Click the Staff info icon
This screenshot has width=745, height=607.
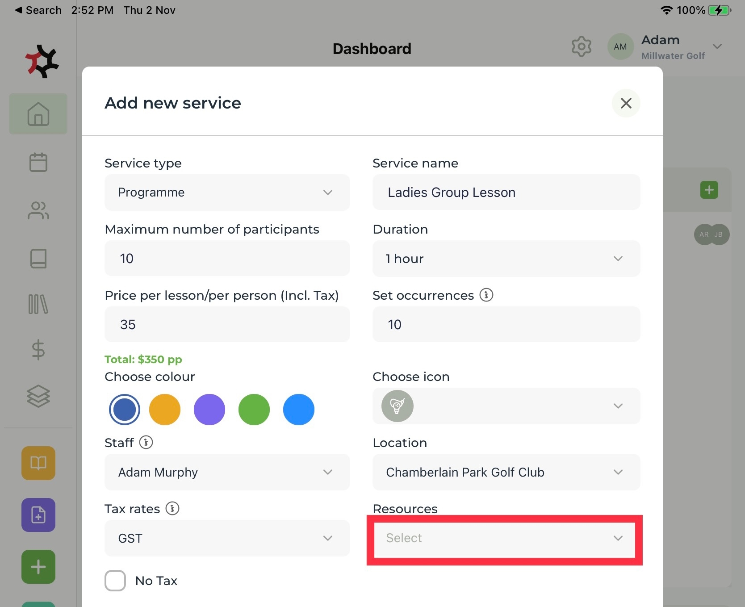pos(146,442)
